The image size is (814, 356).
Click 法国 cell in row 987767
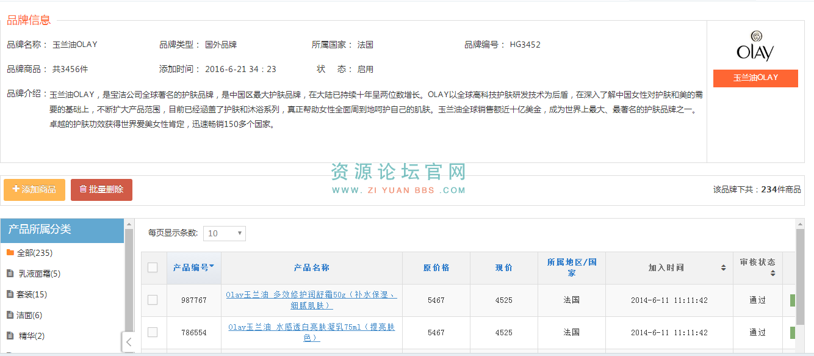click(572, 300)
